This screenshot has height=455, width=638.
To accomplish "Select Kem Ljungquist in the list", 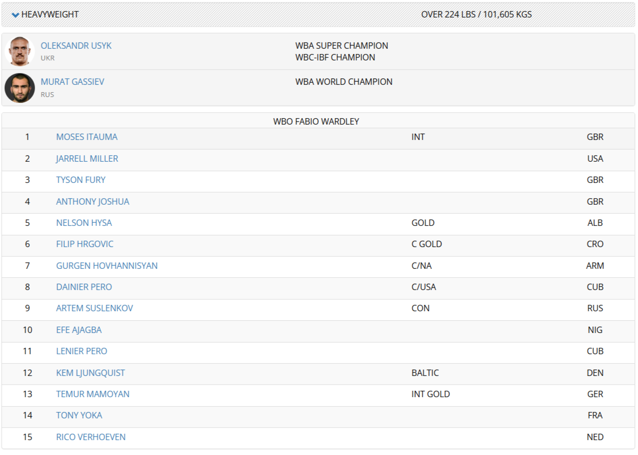I will [90, 373].
